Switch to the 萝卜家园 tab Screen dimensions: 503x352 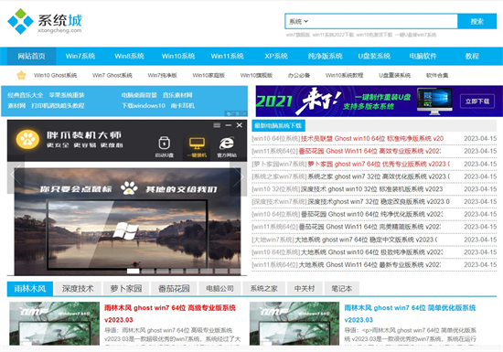tap(126, 289)
